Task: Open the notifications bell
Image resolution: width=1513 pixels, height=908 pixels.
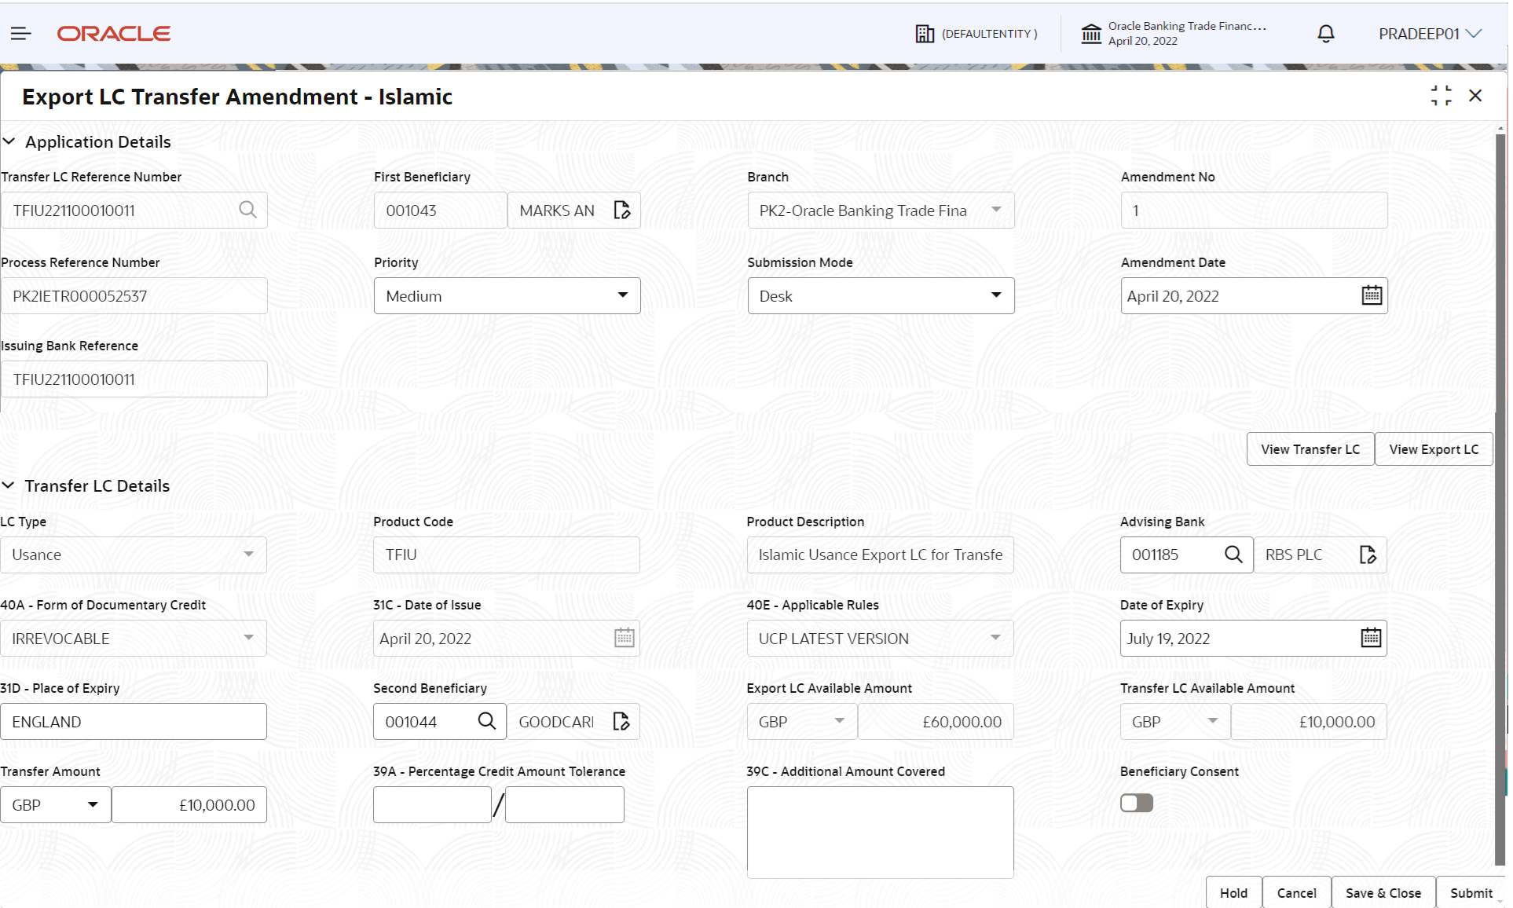Action: tap(1326, 33)
